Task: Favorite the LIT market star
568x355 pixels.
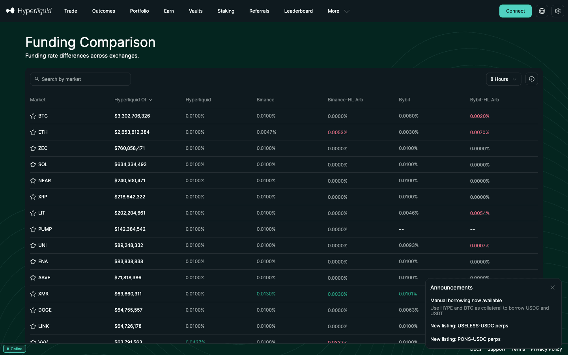Action: tap(33, 213)
